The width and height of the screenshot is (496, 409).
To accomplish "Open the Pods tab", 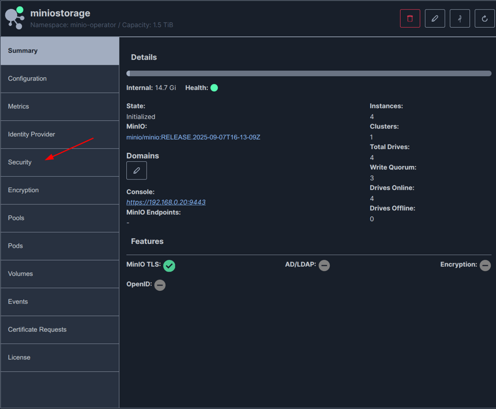I will (x=60, y=246).
